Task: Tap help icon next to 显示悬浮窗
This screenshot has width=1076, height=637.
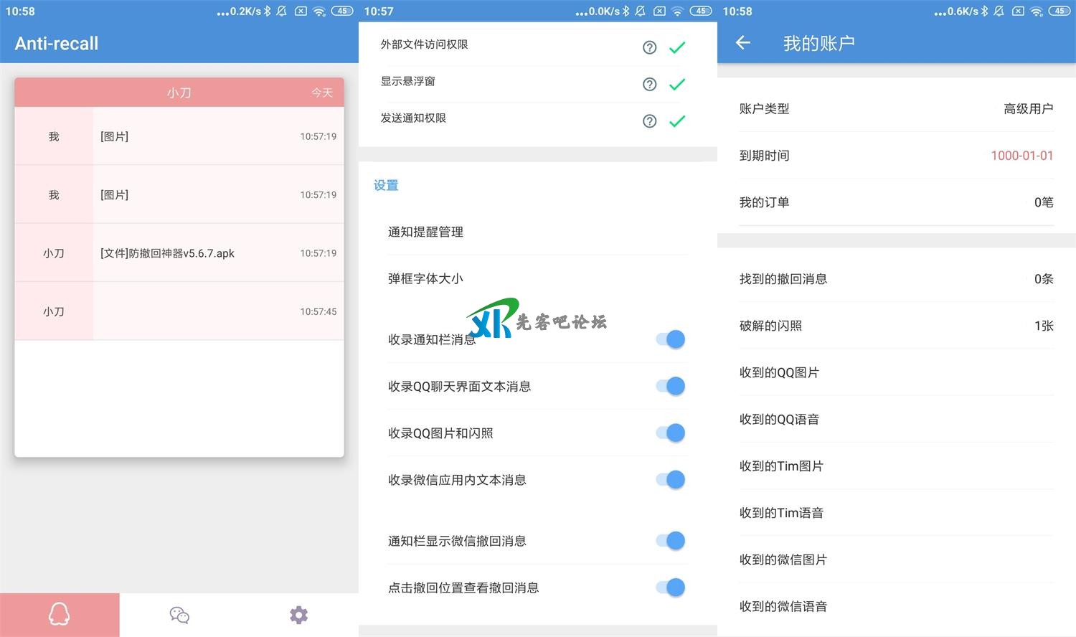Action: tap(649, 84)
